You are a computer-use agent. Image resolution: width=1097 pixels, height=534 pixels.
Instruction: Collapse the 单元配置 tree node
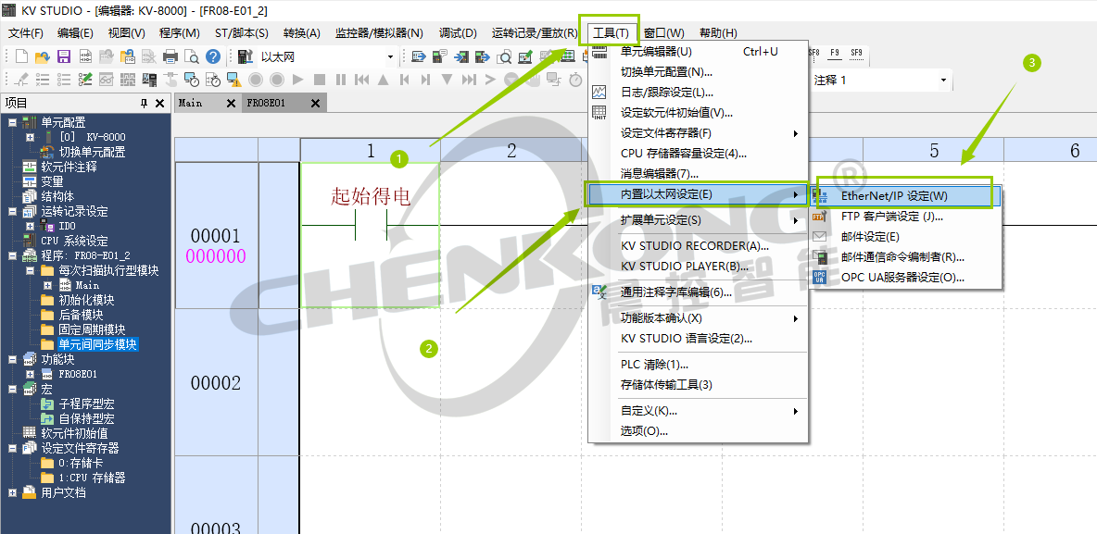click(12, 122)
